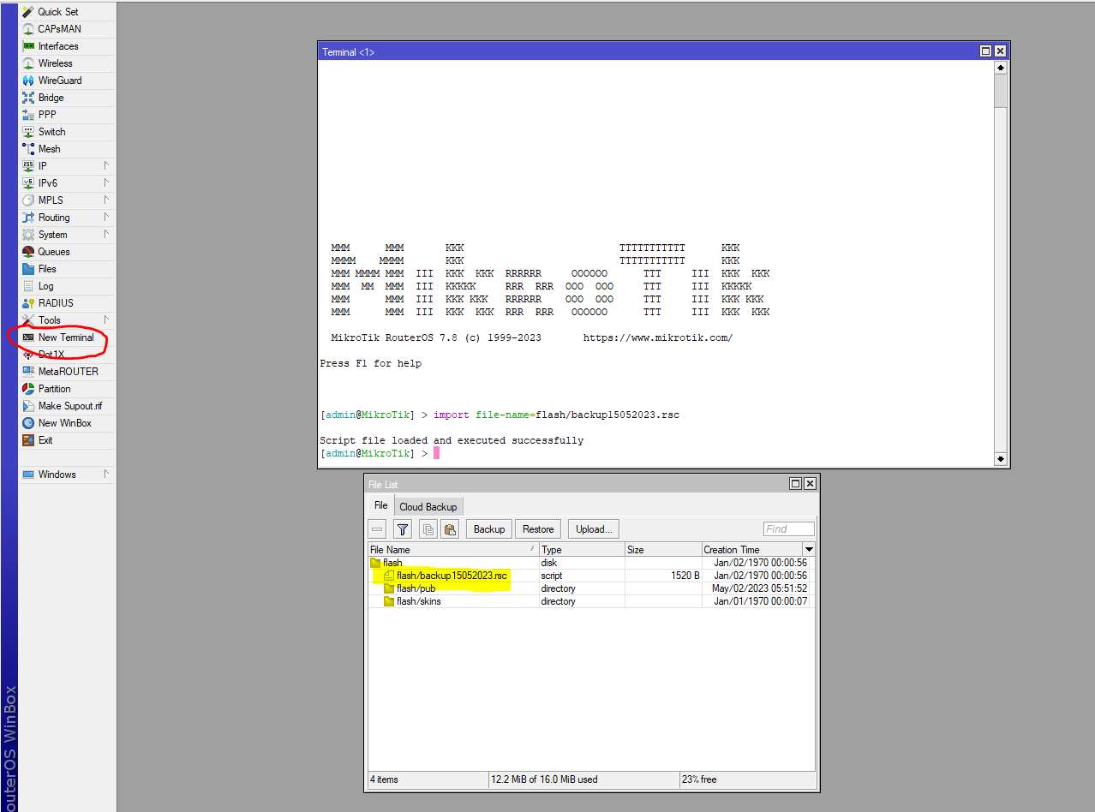This screenshot has width=1095, height=812.
Task: Sort by Size column header
Action: [x=663, y=549]
